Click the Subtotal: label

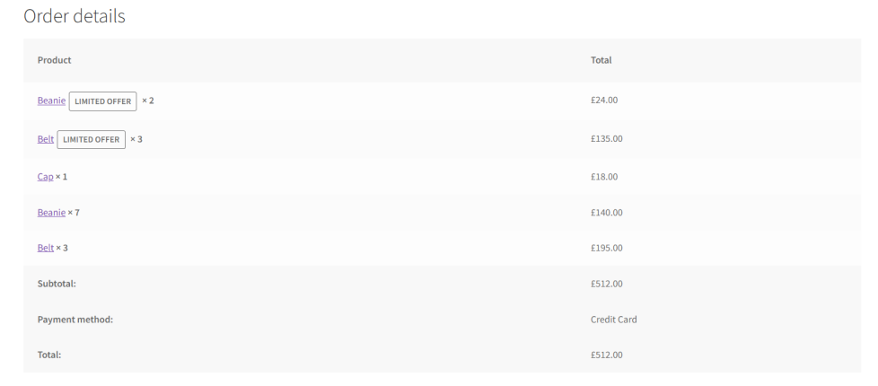click(57, 284)
